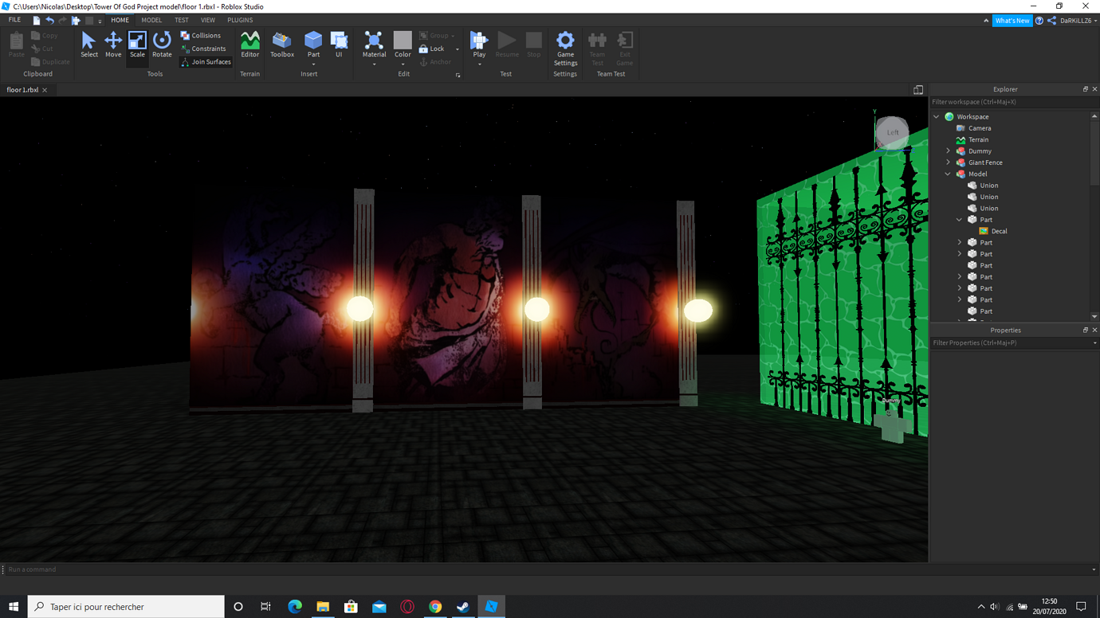Close the floor 1.rbxl document tab
The width and height of the screenshot is (1100, 618).
coord(45,90)
